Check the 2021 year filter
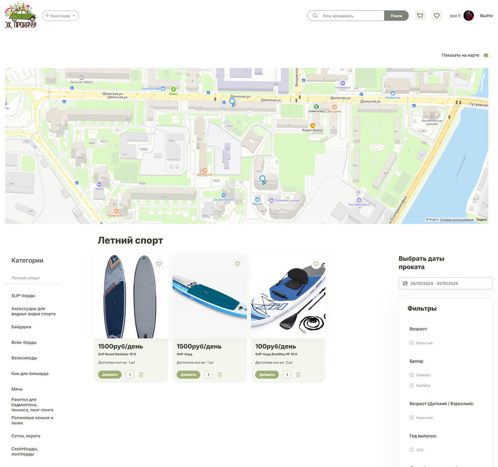The height and width of the screenshot is (467, 498). point(412,450)
